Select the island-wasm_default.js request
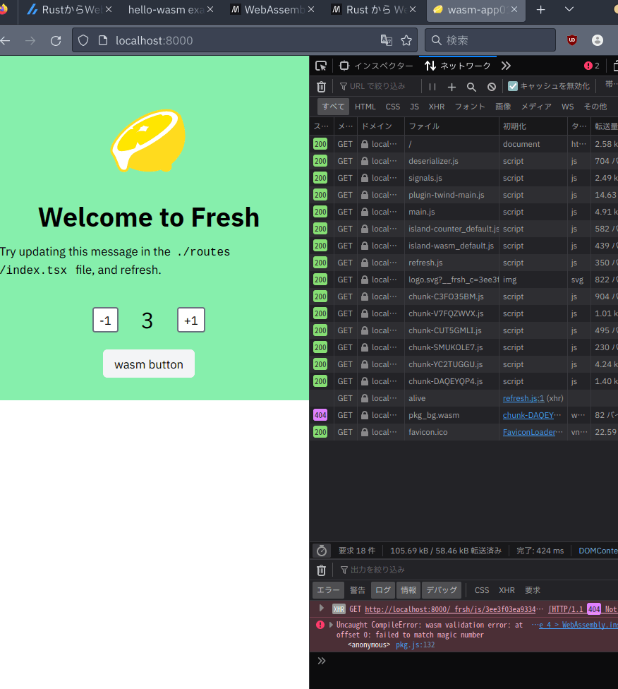This screenshot has width=618, height=689. pos(464,246)
